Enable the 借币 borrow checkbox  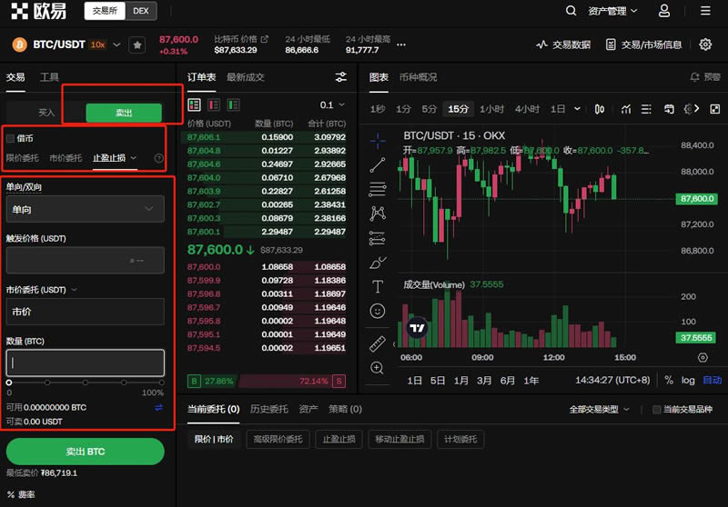tap(11, 138)
